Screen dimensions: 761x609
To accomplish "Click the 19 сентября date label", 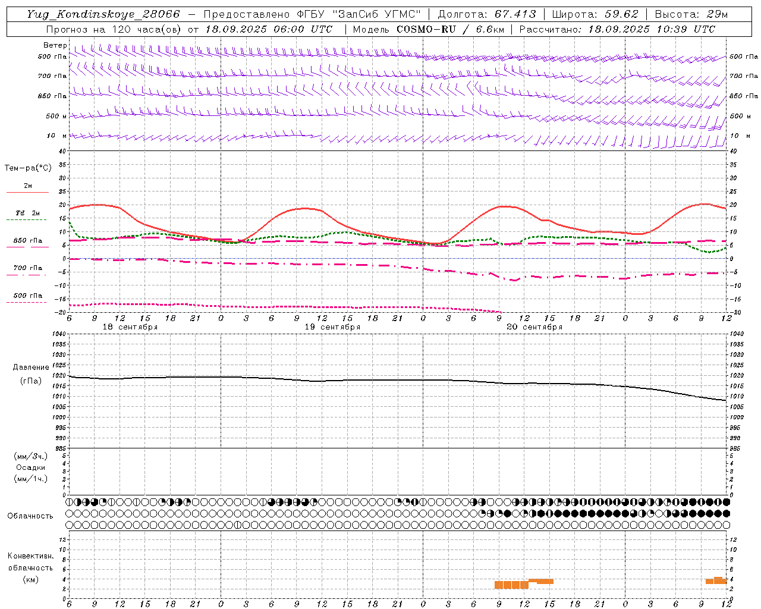I will click(x=332, y=327).
